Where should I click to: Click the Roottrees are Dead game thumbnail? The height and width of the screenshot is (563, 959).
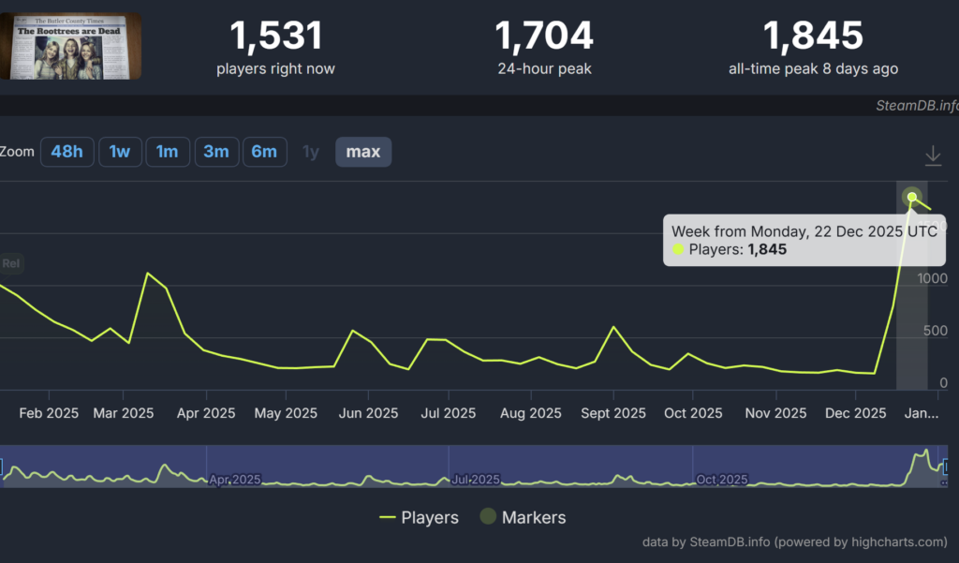click(x=70, y=46)
